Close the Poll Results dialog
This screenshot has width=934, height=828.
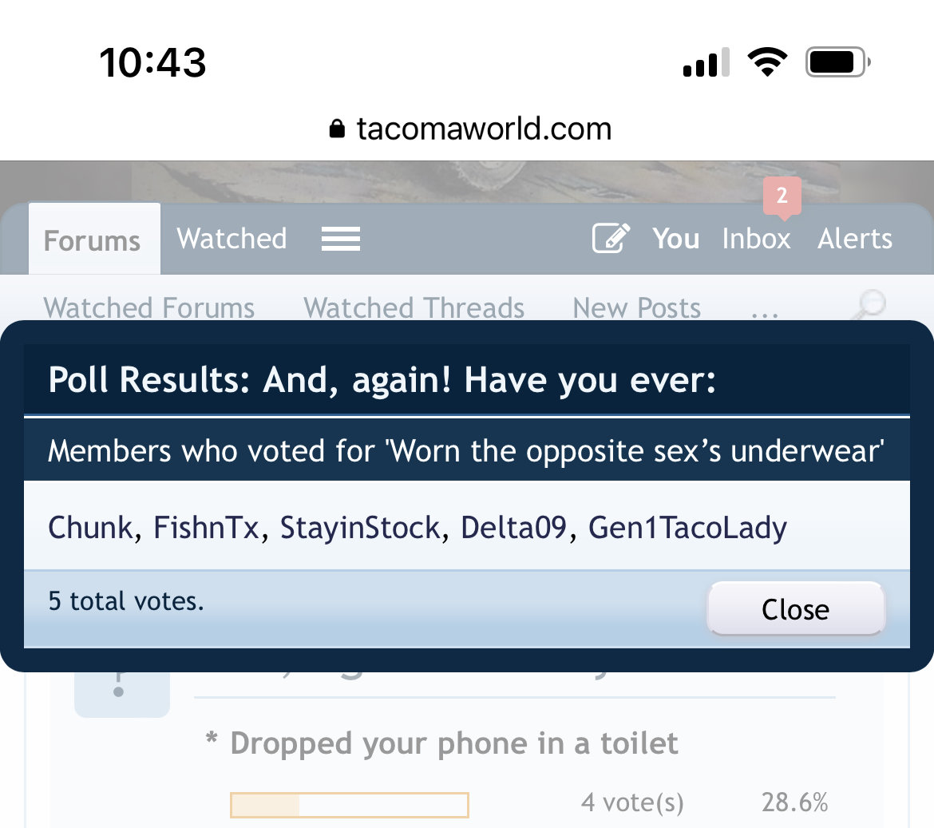tap(796, 609)
